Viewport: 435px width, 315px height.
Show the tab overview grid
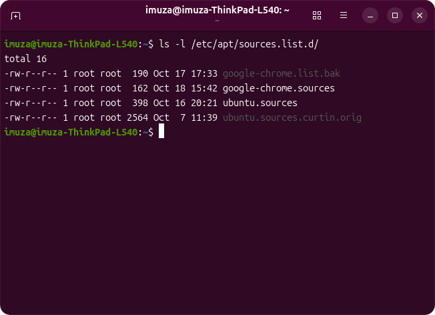click(x=317, y=15)
